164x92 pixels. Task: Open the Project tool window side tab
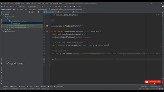tap(1, 14)
